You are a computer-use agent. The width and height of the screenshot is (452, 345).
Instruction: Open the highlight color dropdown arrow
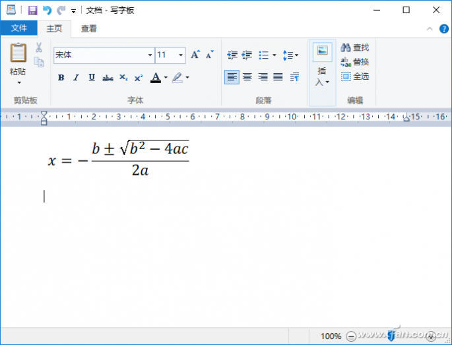pos(187,77)
